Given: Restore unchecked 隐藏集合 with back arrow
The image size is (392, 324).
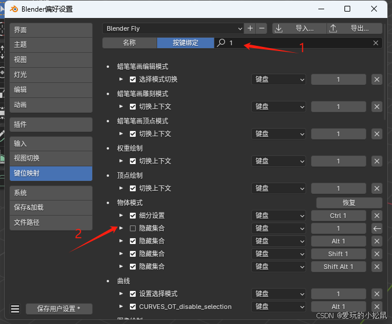Looking at the screenshot, I should click(377, 228).
